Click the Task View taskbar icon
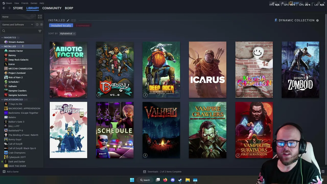The image size is (327, 184). tap(158, 180)
